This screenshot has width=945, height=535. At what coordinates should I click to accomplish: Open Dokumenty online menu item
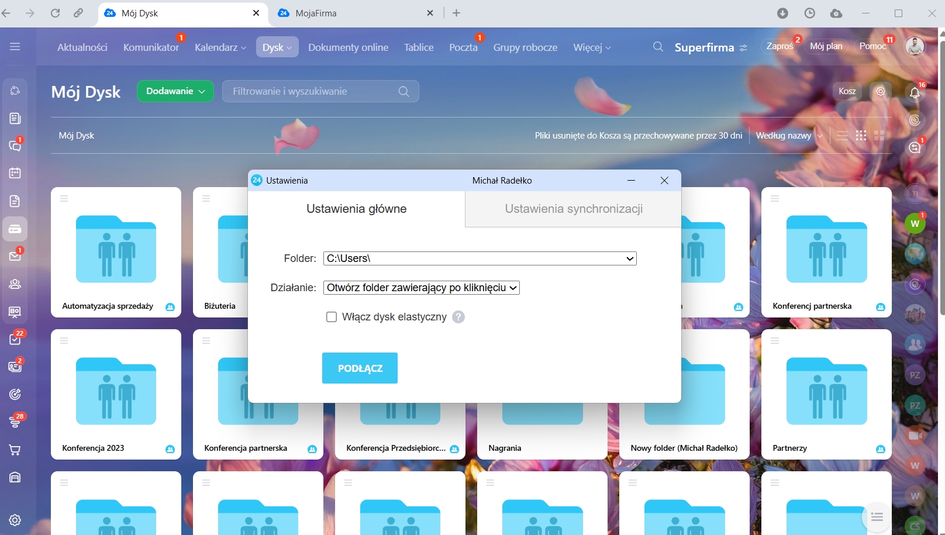[349, 47]
